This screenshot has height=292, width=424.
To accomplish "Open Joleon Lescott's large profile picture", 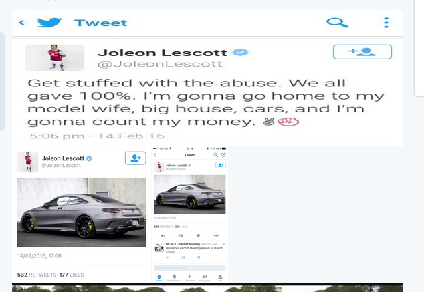I will click(54, 57).
